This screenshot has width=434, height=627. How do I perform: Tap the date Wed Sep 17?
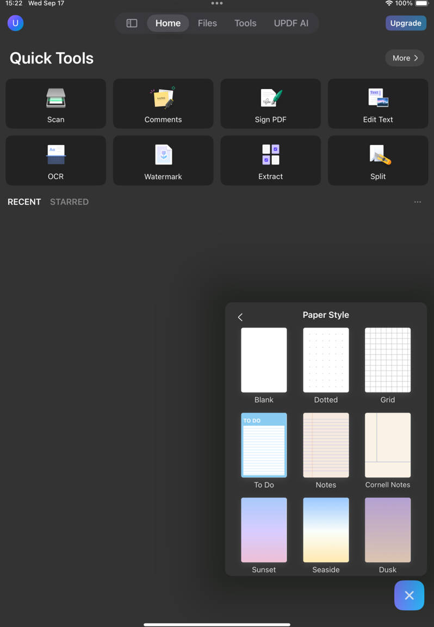pyautogui.click(x=46, y=3)
